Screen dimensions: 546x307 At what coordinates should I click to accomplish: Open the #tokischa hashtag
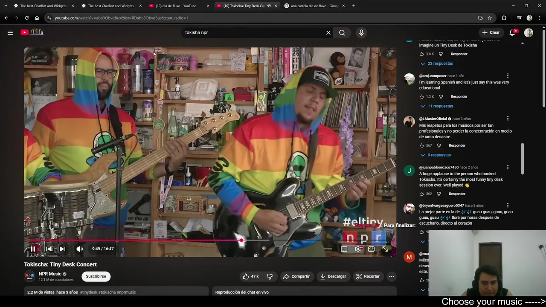[x=107, y=292]
